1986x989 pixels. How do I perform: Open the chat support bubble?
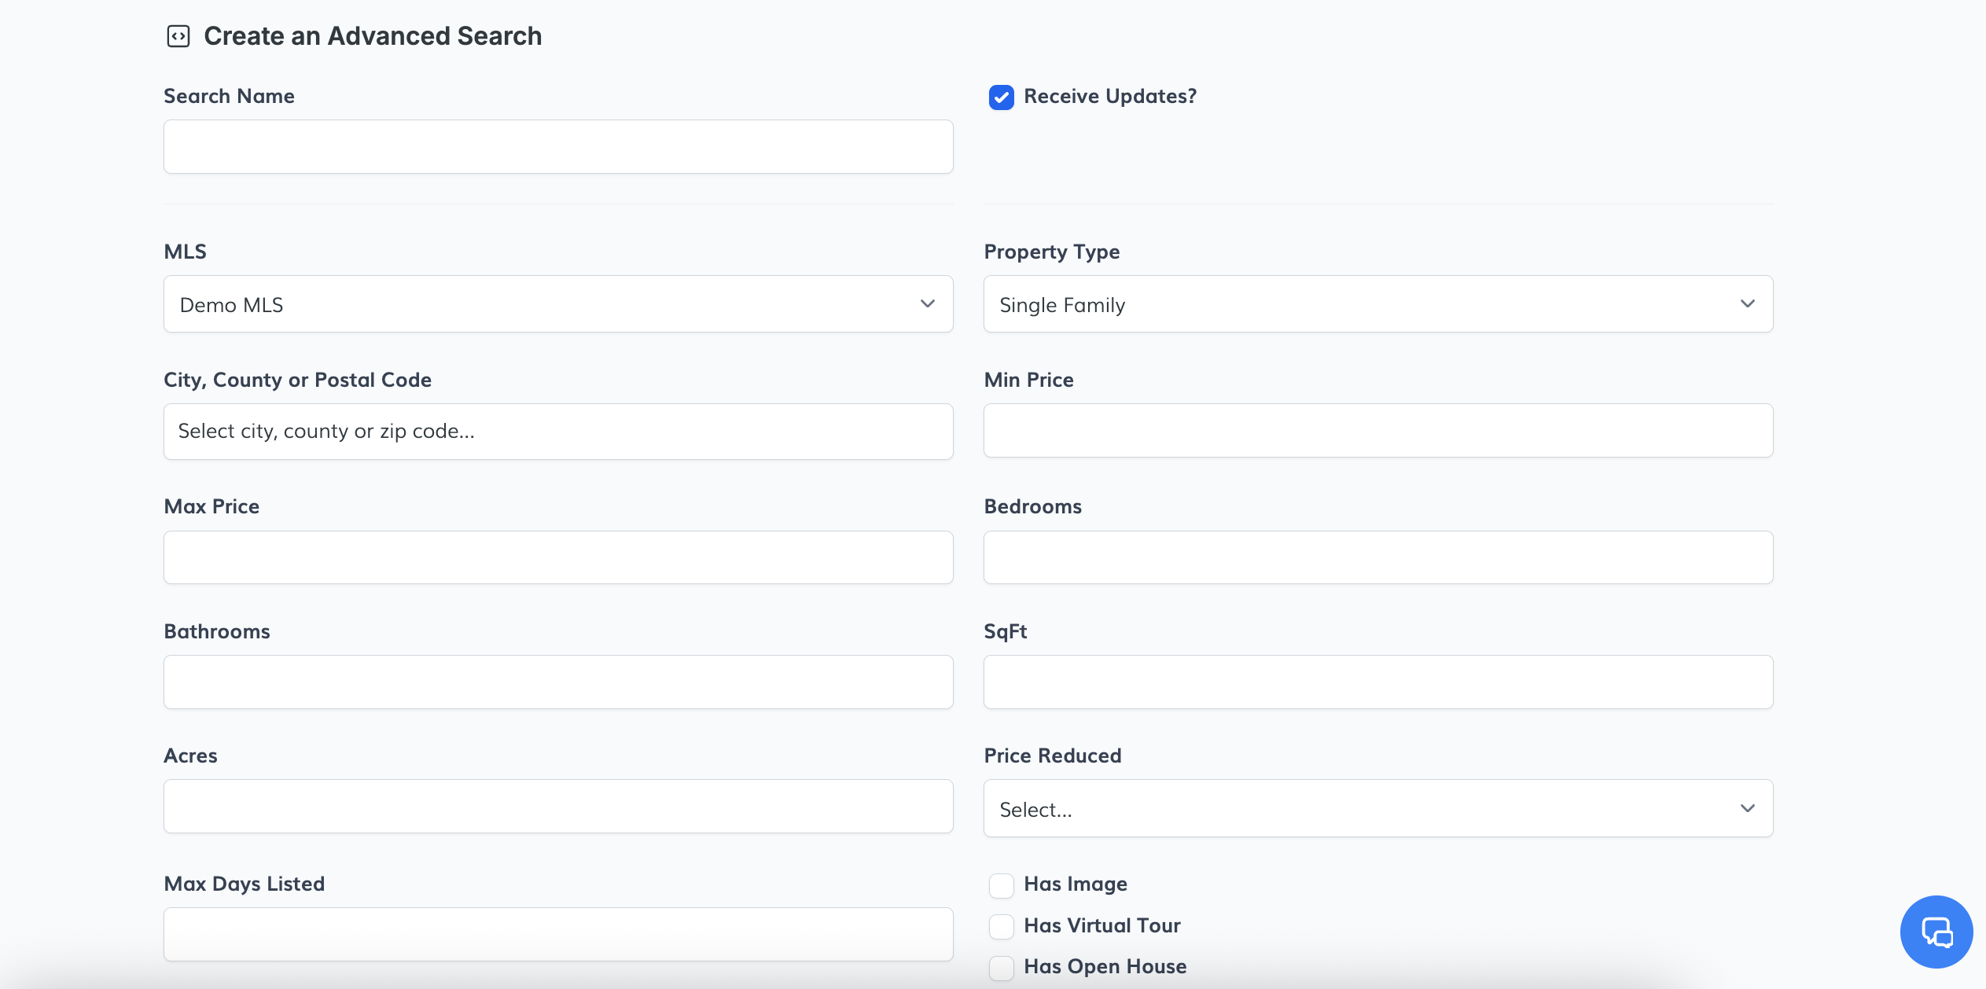tap(1936, 932)
